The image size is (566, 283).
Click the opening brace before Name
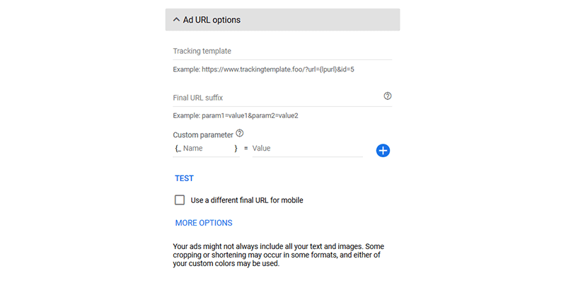pyautogui.click(x=176, y=149)
